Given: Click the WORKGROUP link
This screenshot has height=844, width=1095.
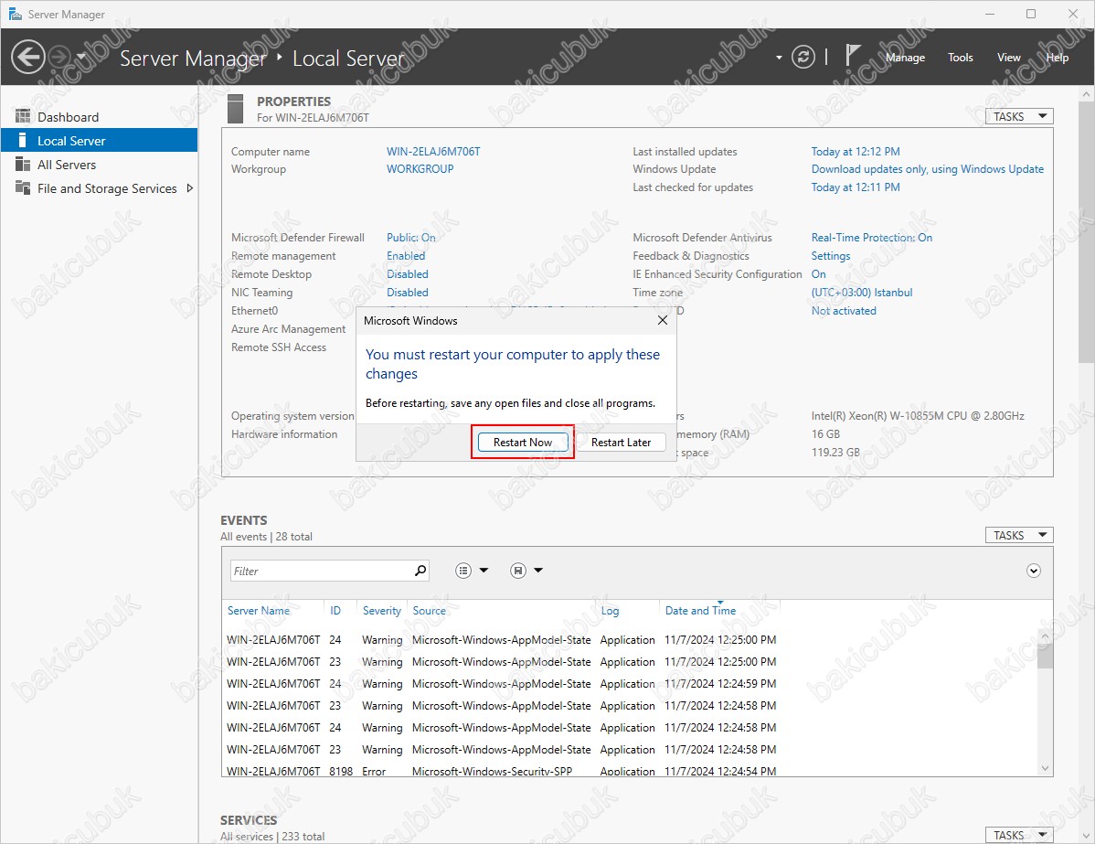Looking at the screenshot, I should 420,169.
